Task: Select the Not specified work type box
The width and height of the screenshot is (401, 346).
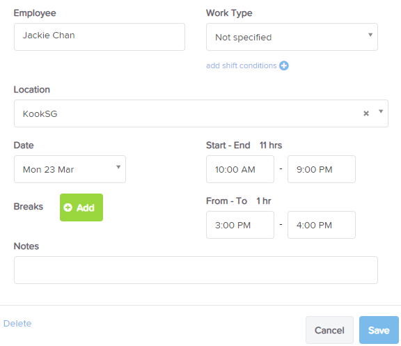Action: tap(292, 37)
